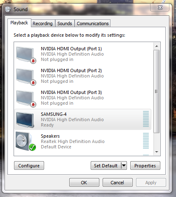This screenshot has width=176, height=197.
Task: Click the scroll down arrow in device list
Action: 157,152
